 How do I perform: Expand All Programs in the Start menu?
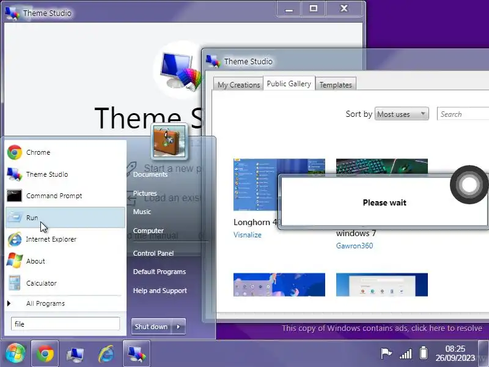(x=65, y=303)
